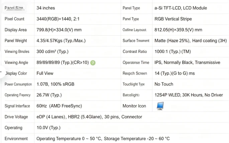
Task: Click the green question mark help icon
Action: click(93, 63)
